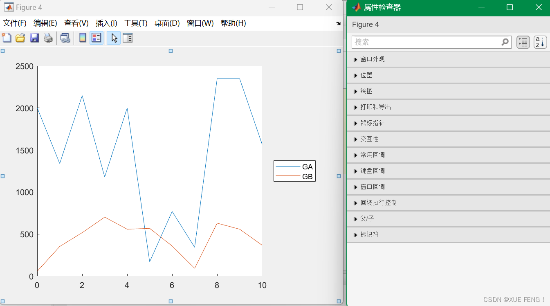Click the x-axis tick label 10

click(262, 285)
